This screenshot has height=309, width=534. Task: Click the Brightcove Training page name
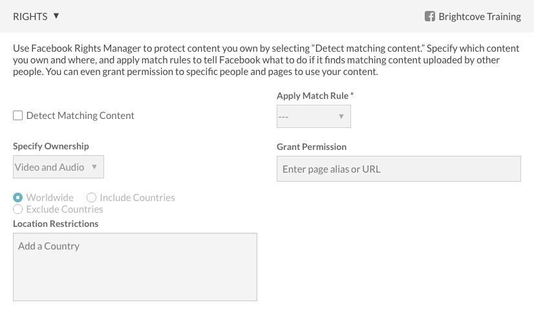(479, 17)
